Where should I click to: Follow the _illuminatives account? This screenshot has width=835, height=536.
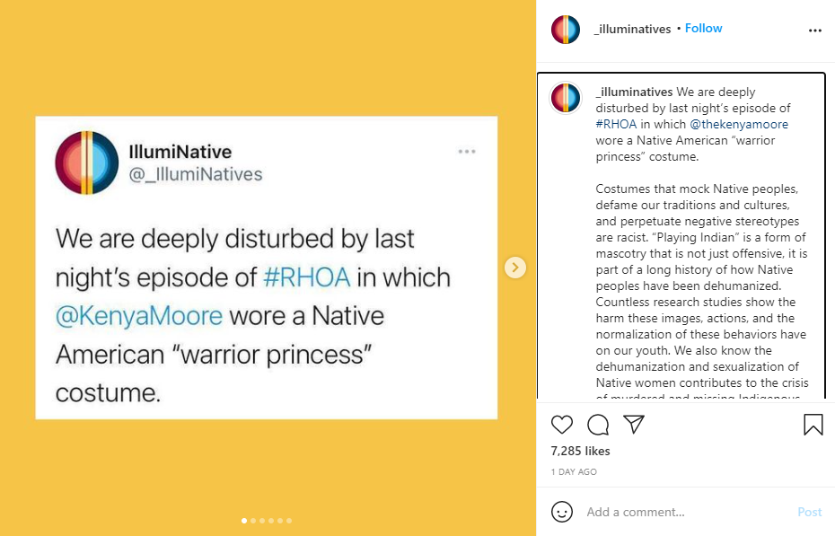[703, 28]
